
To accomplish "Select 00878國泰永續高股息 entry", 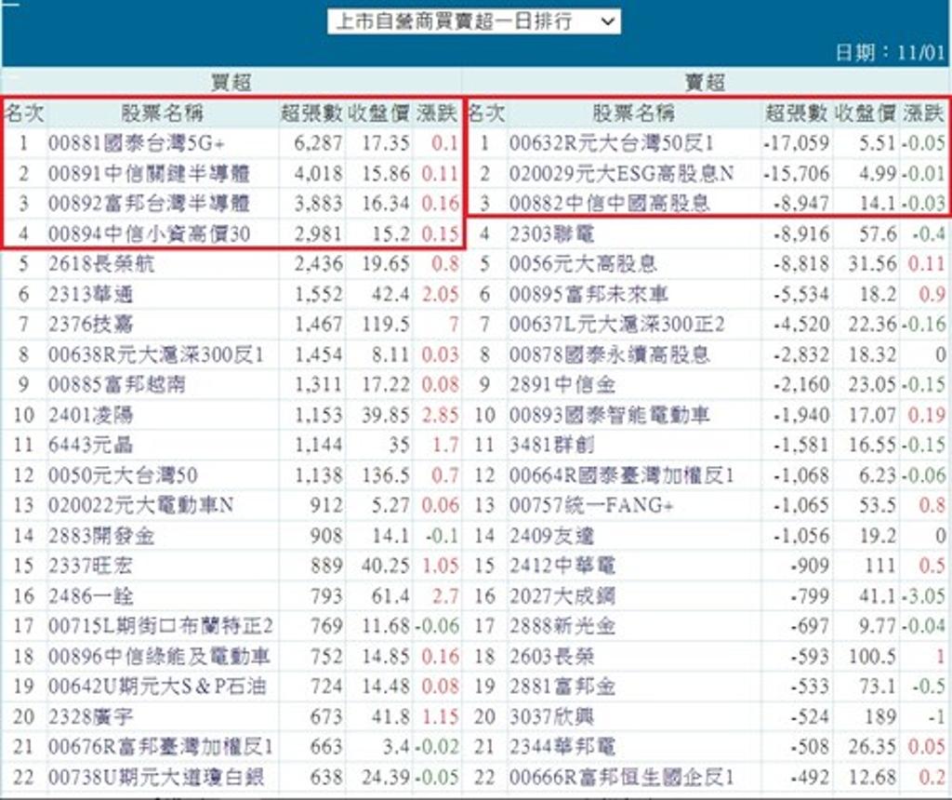I will (x=610, y=354).
